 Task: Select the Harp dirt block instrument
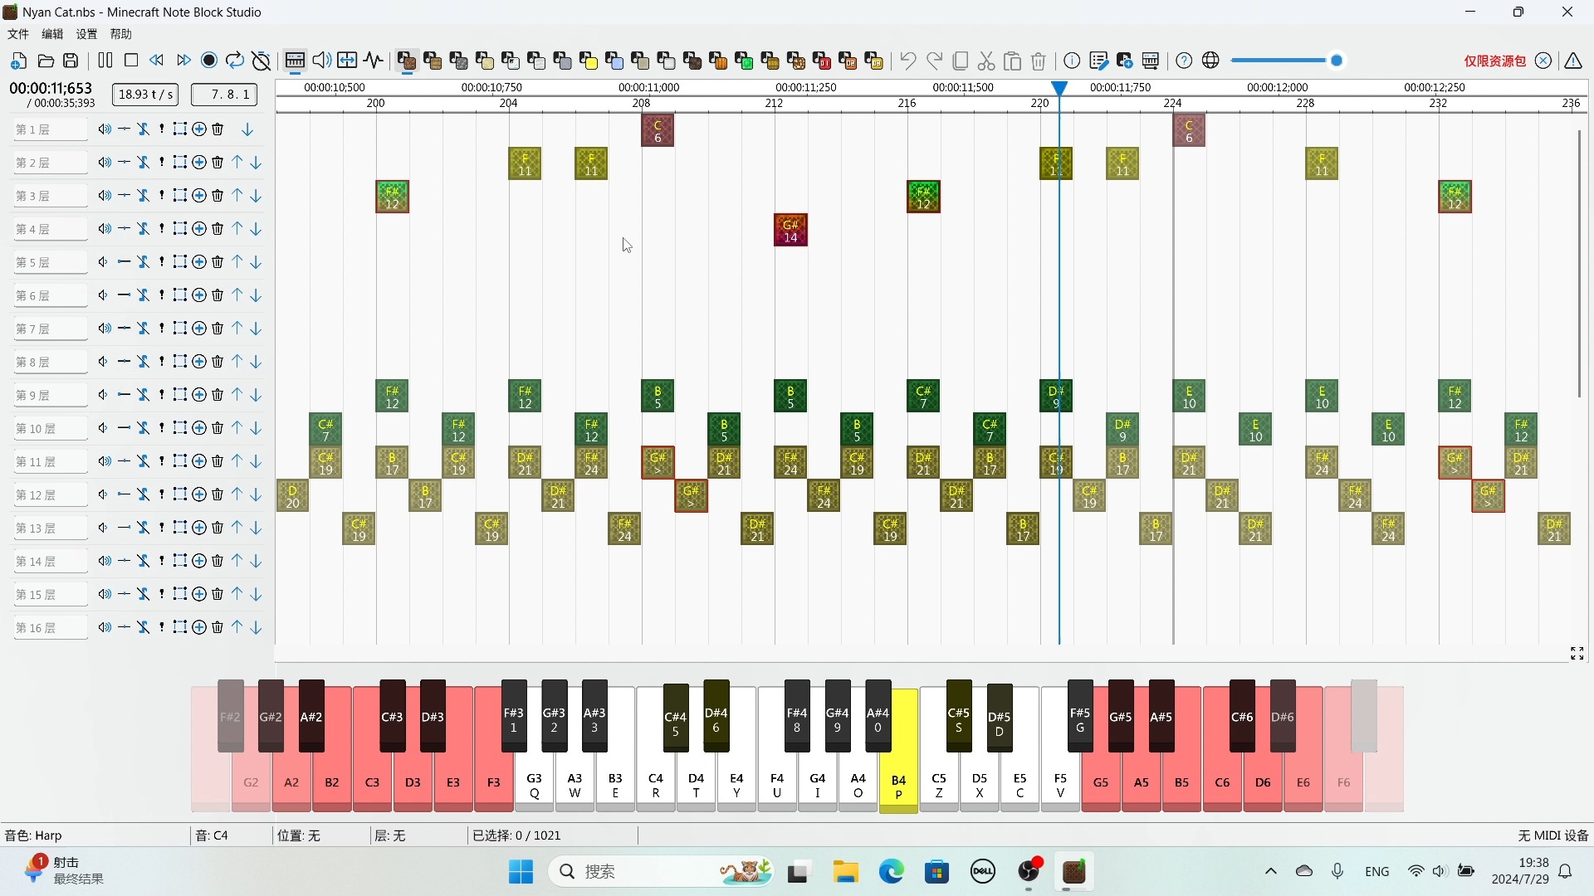(x=407, y=61)
